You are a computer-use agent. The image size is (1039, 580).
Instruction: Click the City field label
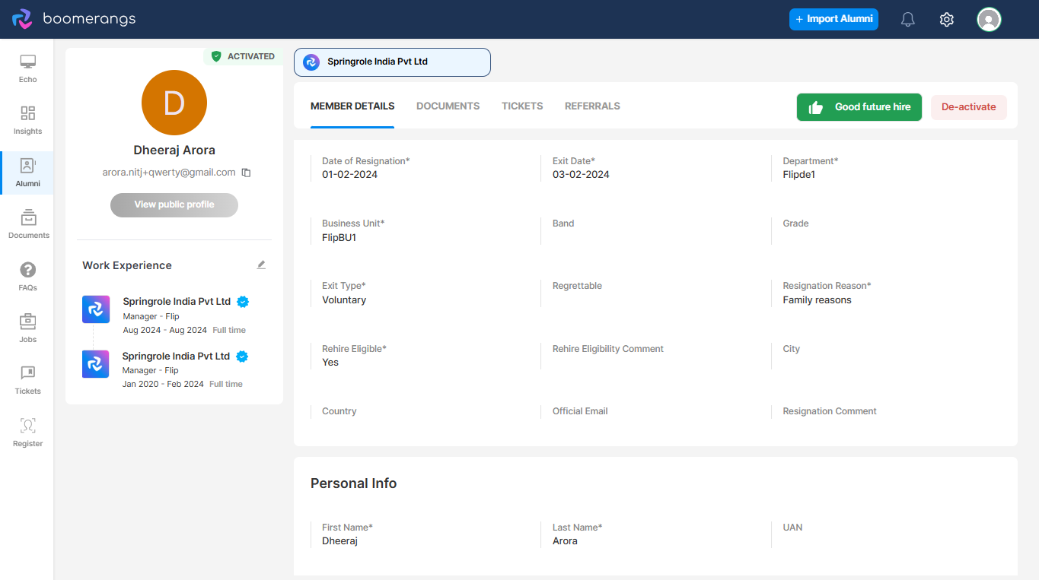coord(791,349)
